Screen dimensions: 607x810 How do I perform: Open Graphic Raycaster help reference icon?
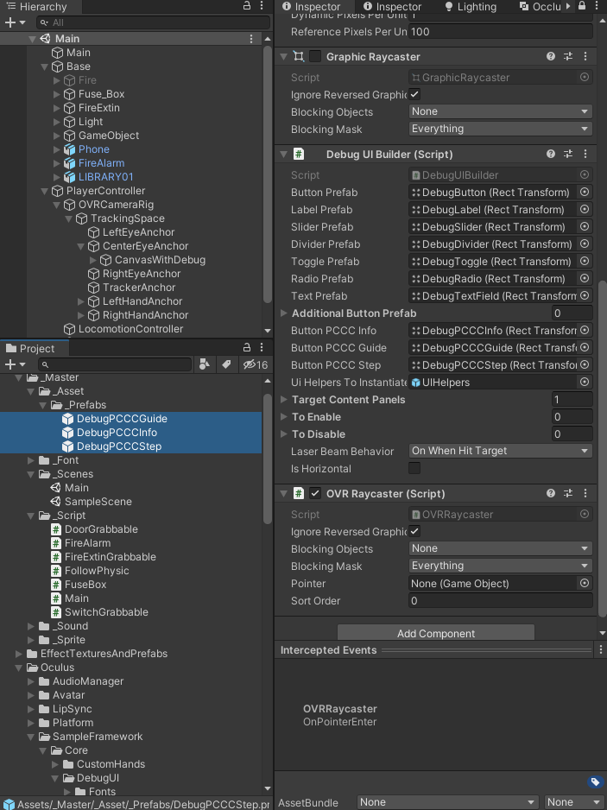[551, 56]
